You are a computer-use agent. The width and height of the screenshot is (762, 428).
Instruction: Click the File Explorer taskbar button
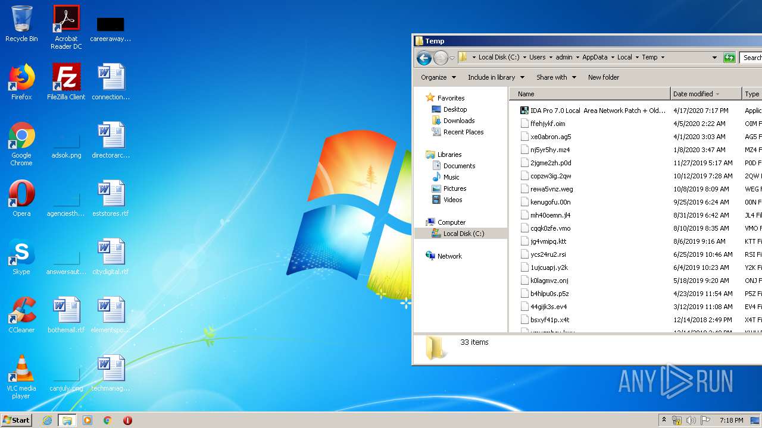[x=67, y=420]
